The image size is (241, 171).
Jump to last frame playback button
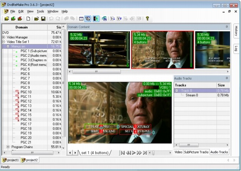click(x=145, y=153)
